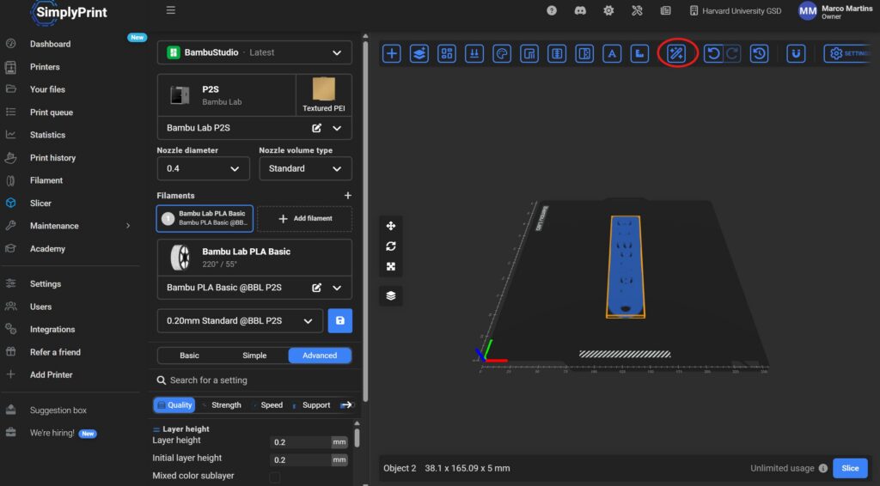Select the place-on-face down-arrows icon
This screenshot has height=486, width=880.
(x=474, y=54)
